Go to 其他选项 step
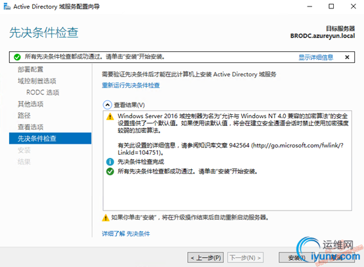364x267 pixels. coord(30,104)
